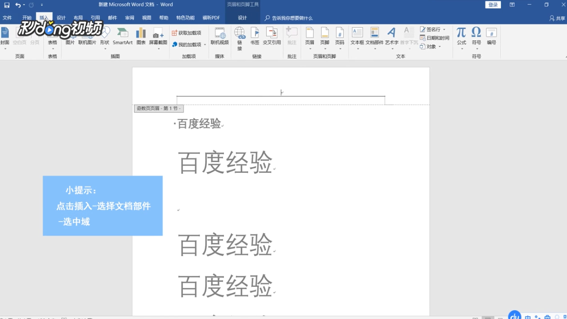Switch to the 审阅 Review tab
Image resolution: width=567 pixels, height=319 pixels.
[129, 18]
